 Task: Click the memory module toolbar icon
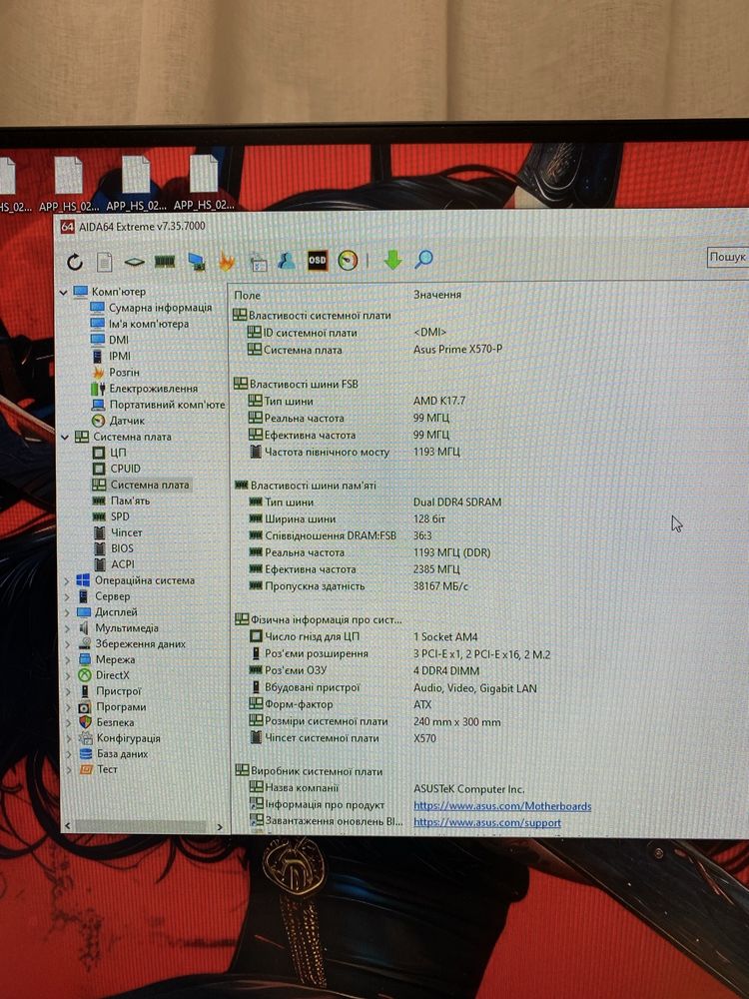(165, 261)
